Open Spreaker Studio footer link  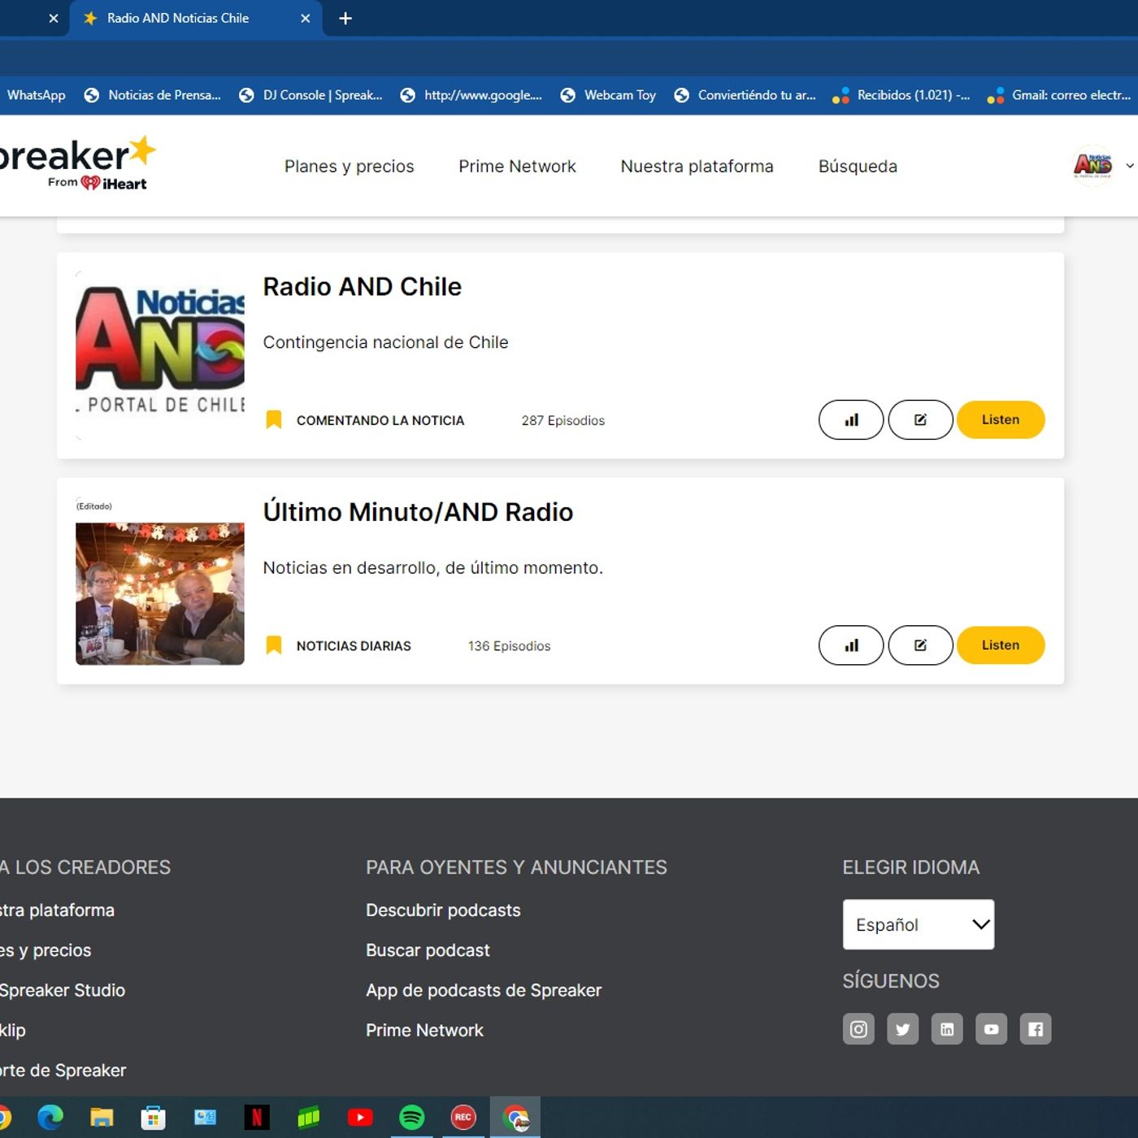(x=62, y=990)
